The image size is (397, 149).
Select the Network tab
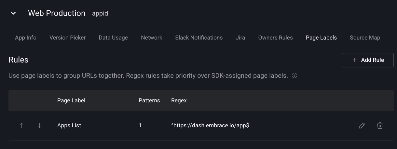[151, 38]
